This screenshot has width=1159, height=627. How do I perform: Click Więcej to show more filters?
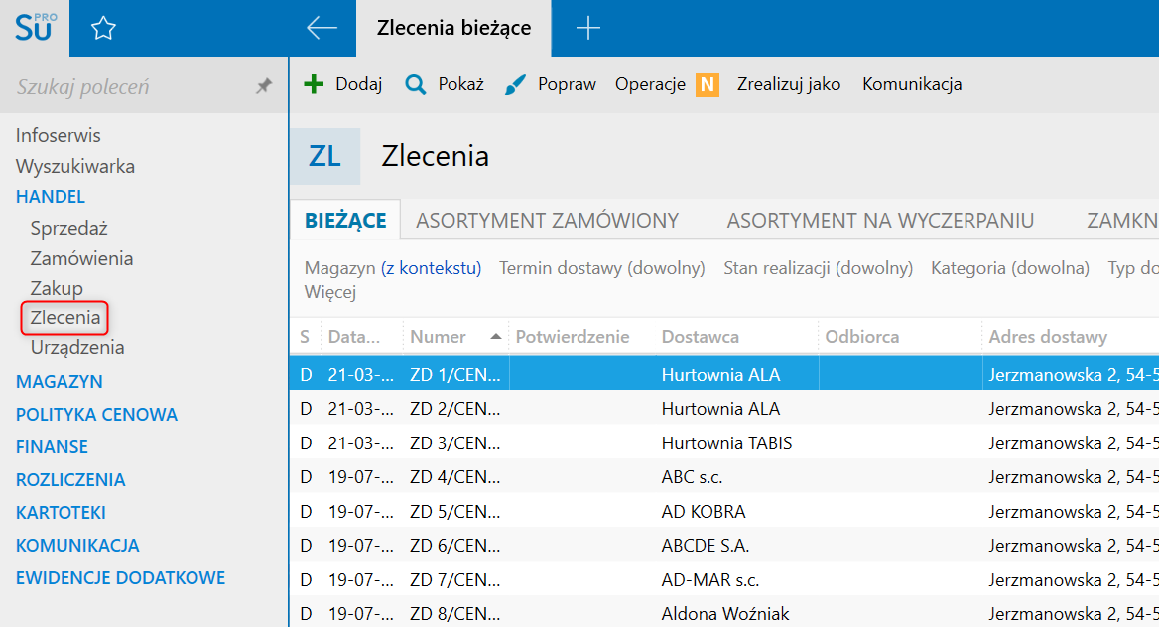pyautogui.click(x=330, y=292)
